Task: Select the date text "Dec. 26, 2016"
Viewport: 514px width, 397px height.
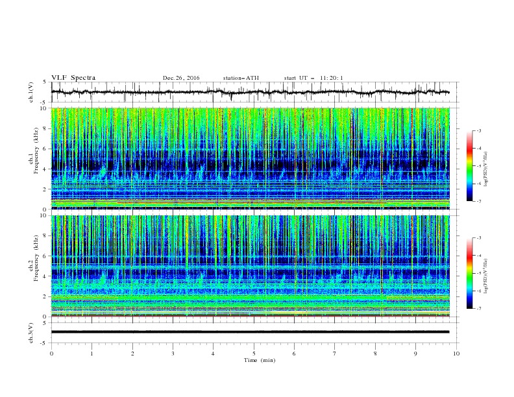Action: pyautogui.click(x=181, y=78)
